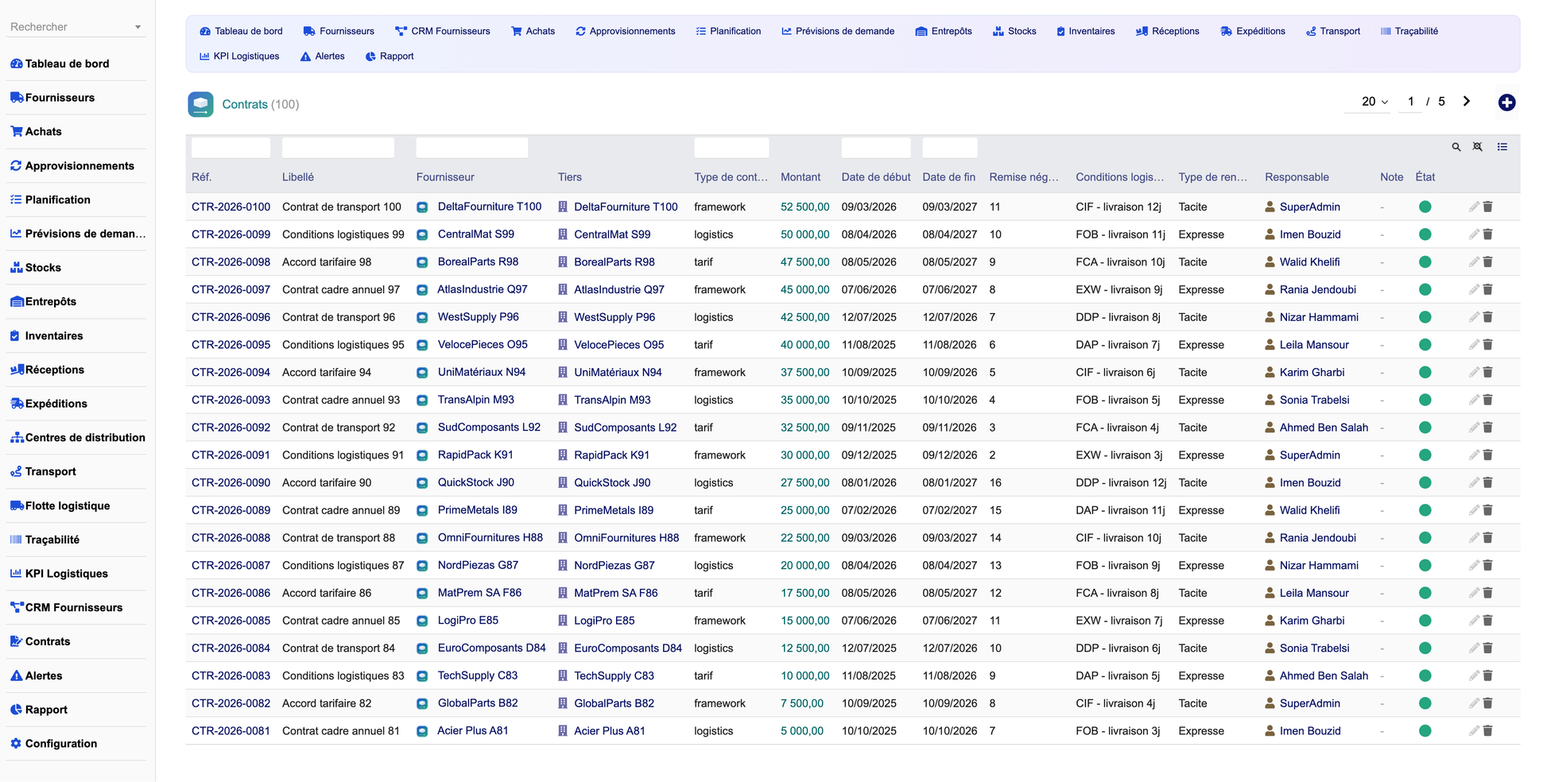Click supplier icon next to DeltaFourniture T100
Viewport: 1547px width, 782px height.
(x=423, y=207)
